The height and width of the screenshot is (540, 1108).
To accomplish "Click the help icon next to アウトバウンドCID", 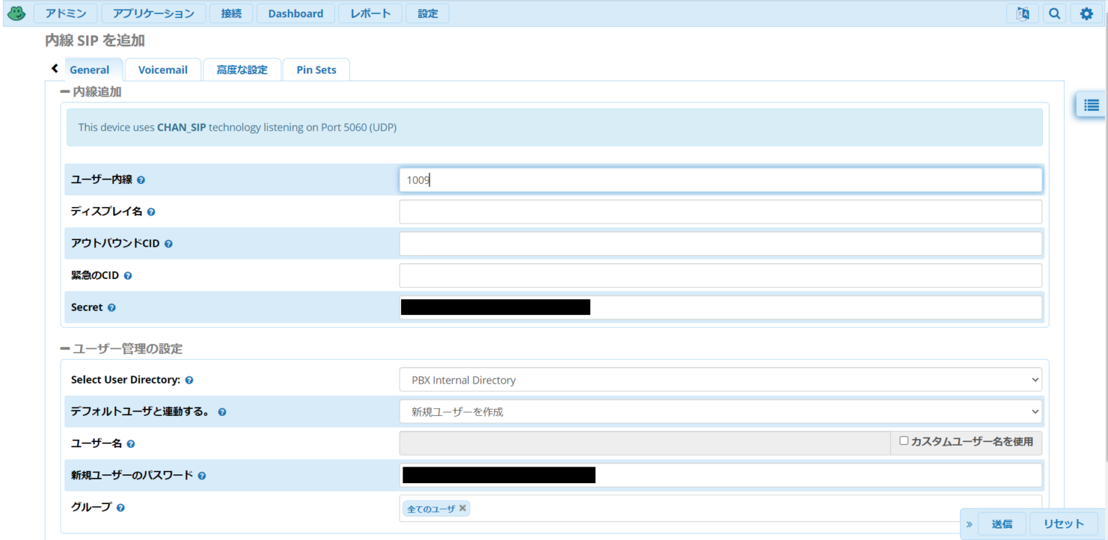I will click(169, 243).
